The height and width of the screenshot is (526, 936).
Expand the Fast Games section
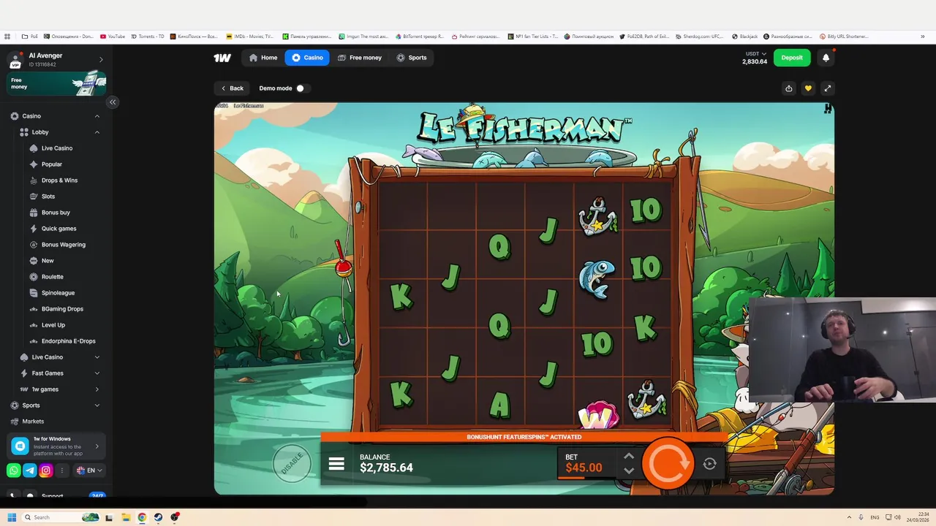(x=97, y=373)
